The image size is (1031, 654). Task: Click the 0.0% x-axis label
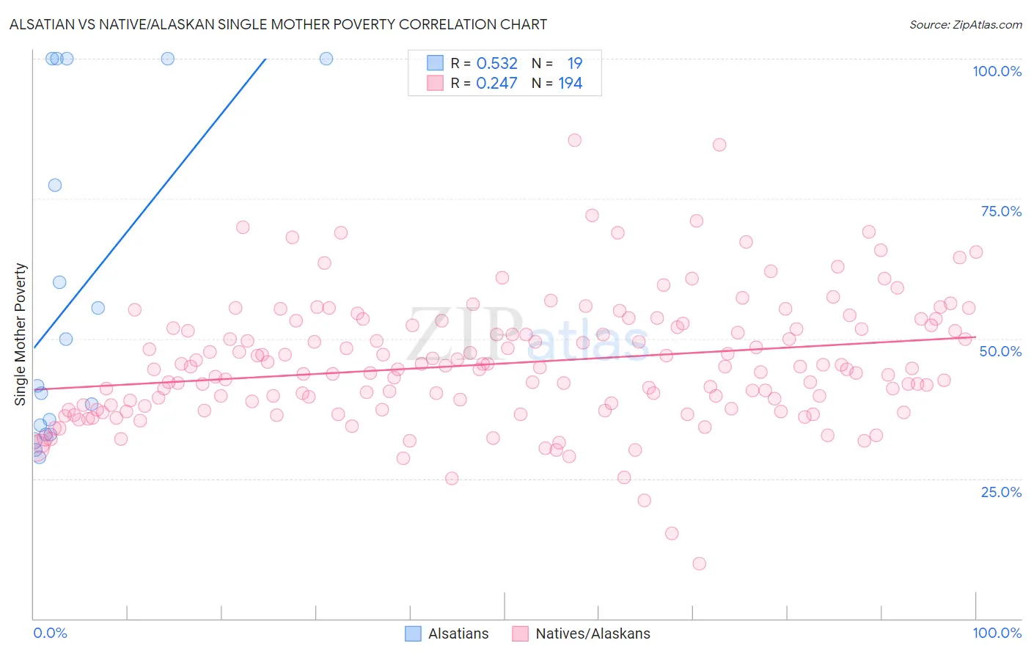point(50,633)
